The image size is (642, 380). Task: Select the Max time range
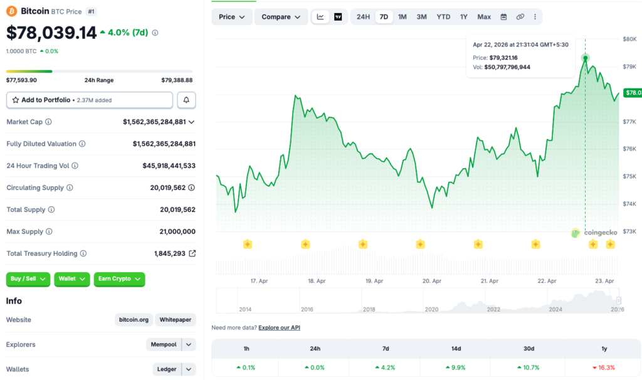[x=483, y=17]
